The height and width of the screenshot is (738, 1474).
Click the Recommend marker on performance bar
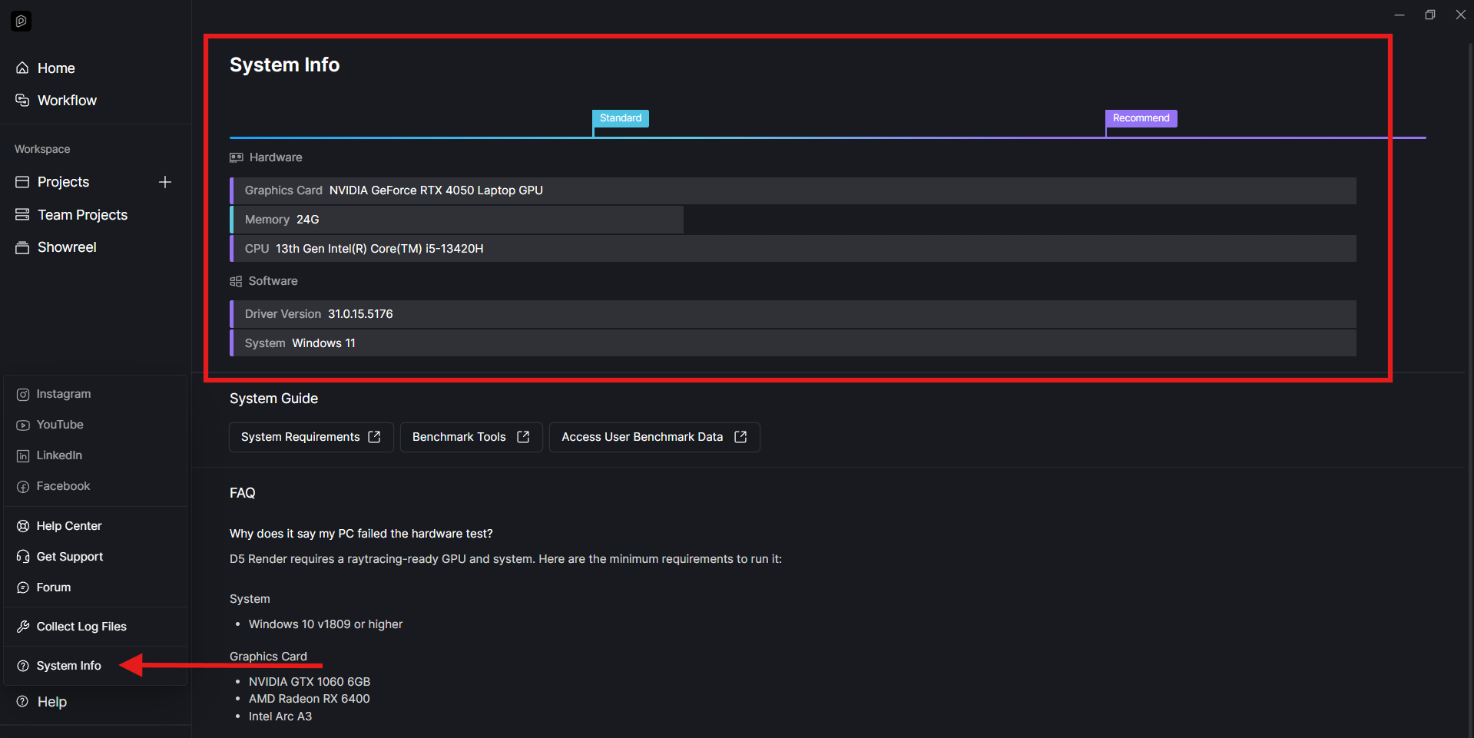[1141, 118]
